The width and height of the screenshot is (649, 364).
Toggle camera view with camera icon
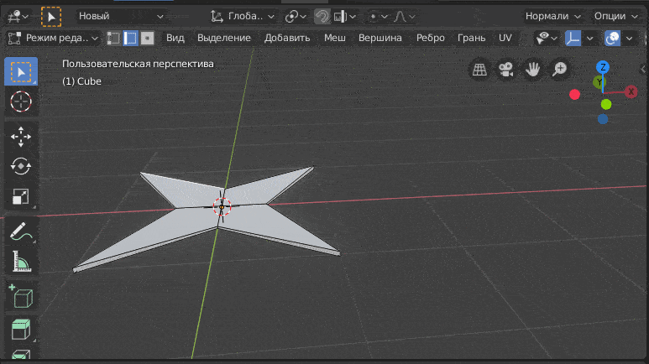point(506,69)
